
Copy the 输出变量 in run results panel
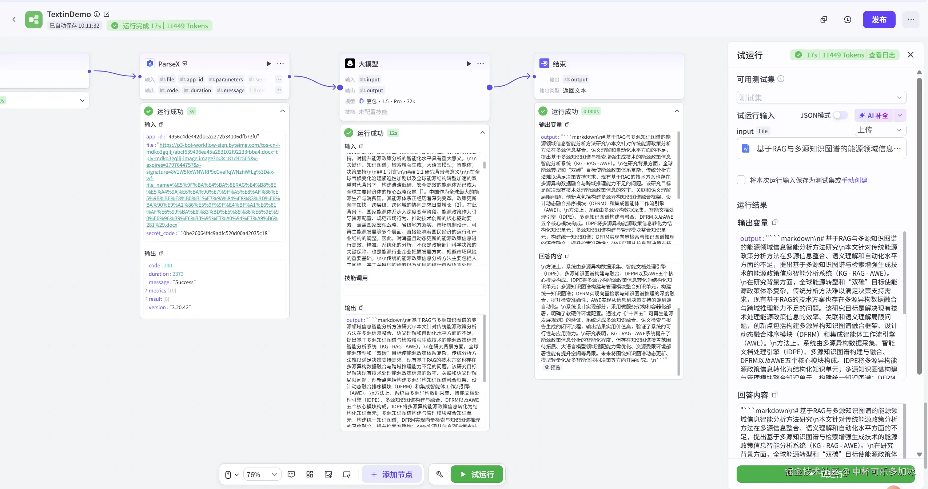coord(775,223)
